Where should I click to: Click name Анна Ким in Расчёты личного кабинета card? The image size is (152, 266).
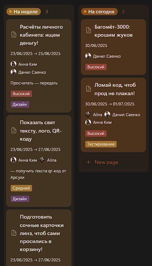pos(28,64)
